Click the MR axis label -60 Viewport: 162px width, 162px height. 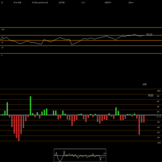coord(158,133)
